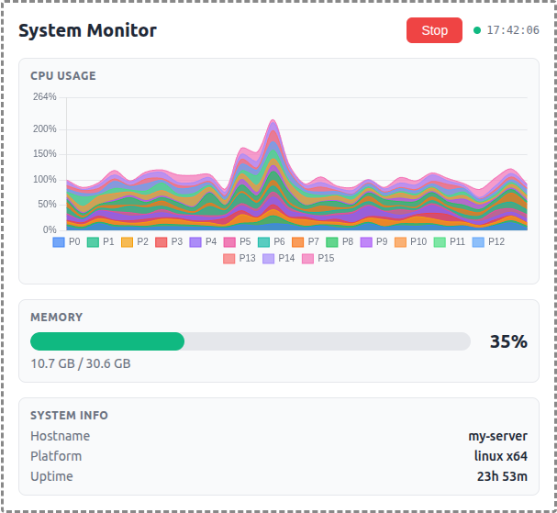The height and width of the screenshot is (513, 557).
Task: Hide the P10 legend series
Action: click(x=411, y=241)
